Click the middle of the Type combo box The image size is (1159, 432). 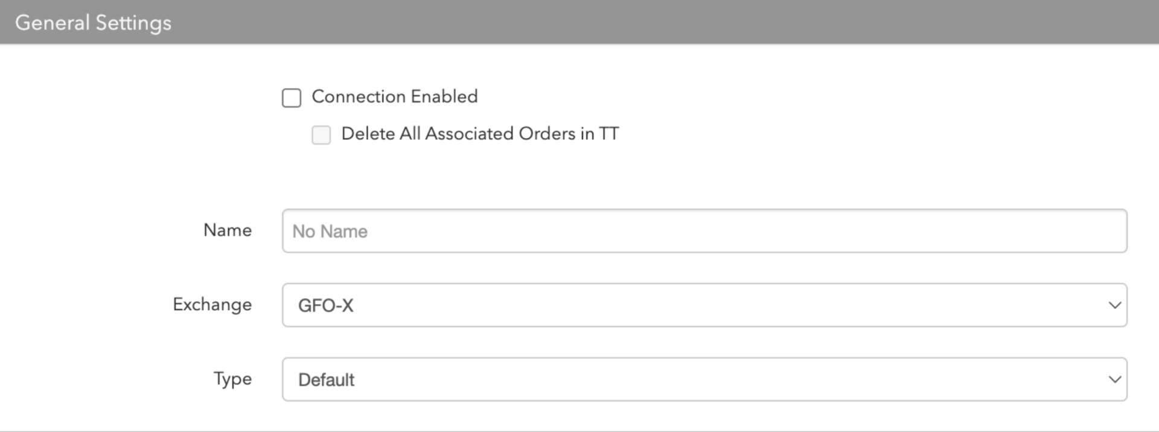pyautogui.click(x=704, y=380)
